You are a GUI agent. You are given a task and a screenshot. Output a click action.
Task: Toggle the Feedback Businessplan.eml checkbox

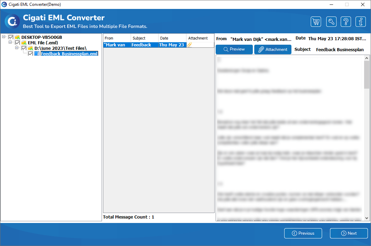31,54
